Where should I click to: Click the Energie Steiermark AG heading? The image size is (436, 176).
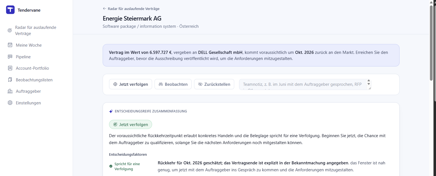pos(132,19)
